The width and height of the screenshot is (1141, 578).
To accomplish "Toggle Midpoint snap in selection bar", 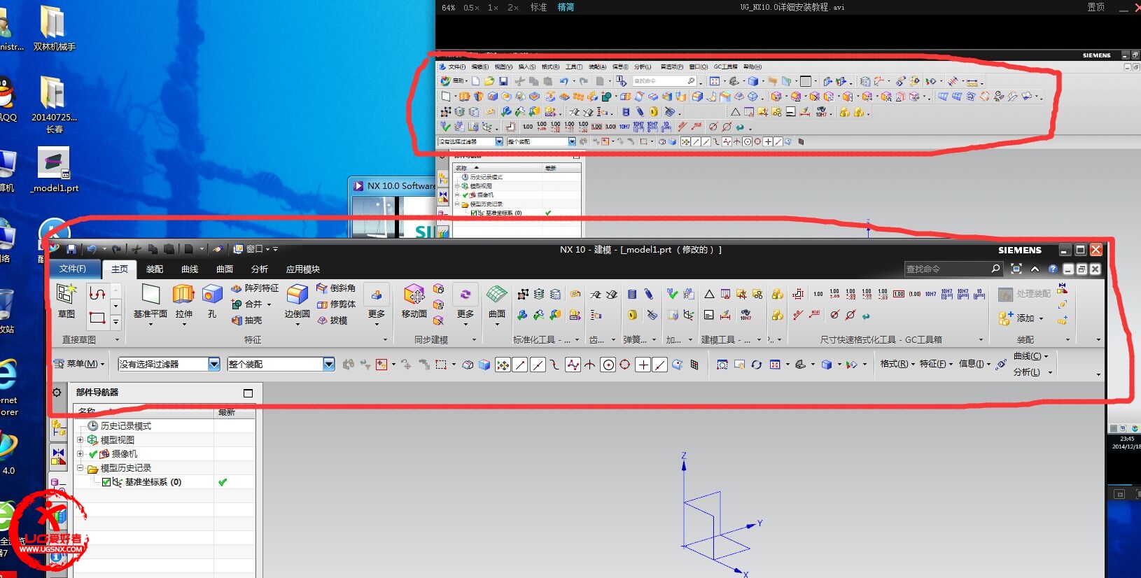I will click(x=538, y=365).
